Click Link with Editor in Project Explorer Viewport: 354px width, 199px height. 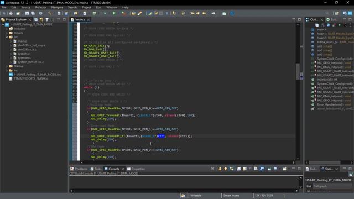[41, 20]
